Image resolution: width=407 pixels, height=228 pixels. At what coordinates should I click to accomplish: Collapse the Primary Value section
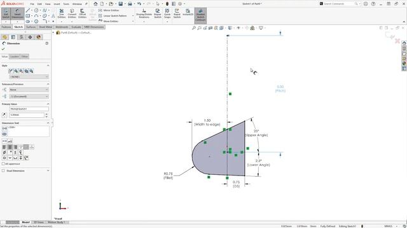click(48, 104)
